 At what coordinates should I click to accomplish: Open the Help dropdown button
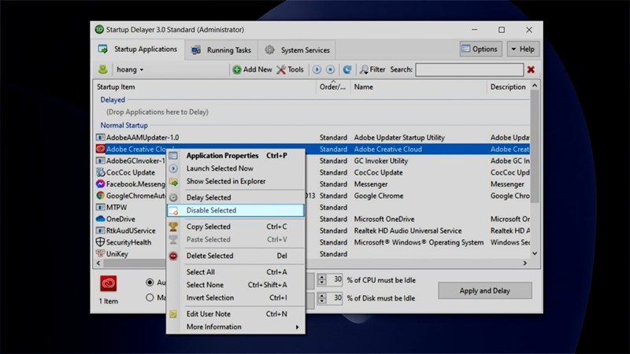click(523, 49)
